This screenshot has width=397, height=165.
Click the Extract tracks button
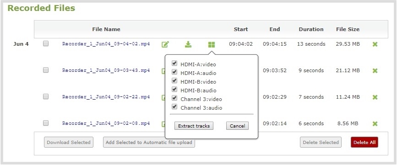194,126
